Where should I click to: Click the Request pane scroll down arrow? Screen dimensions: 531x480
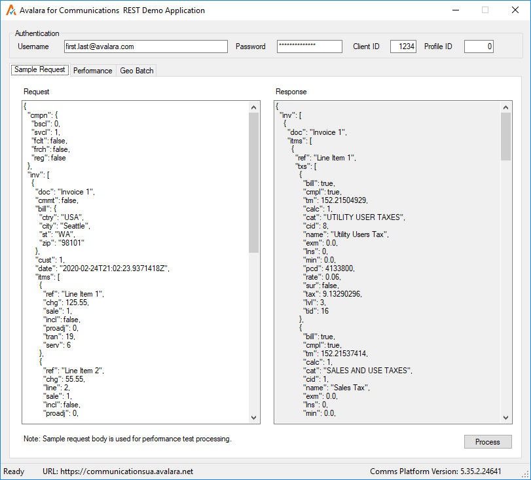tap(254, 418)
